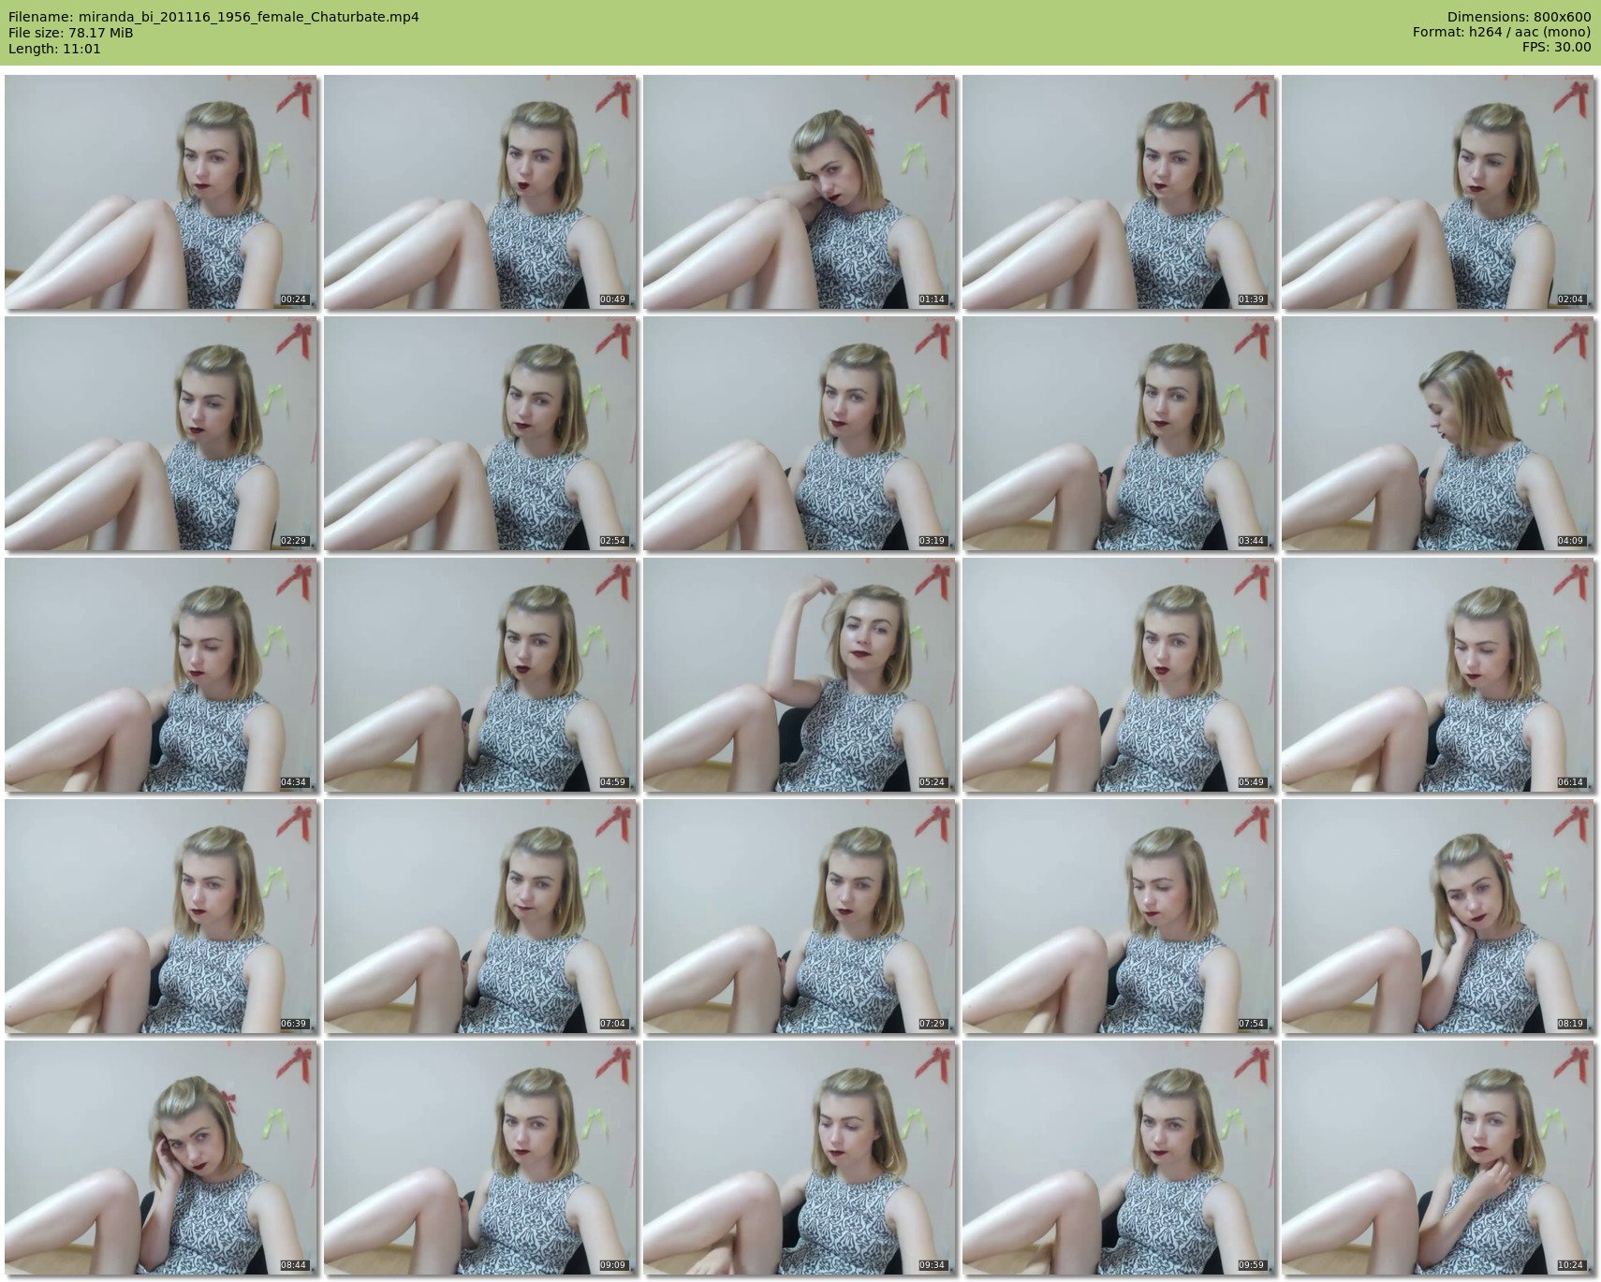Click the frame at 06:14
This screenshot has height=1282, width=1601.
click(x=1438, y=675)
